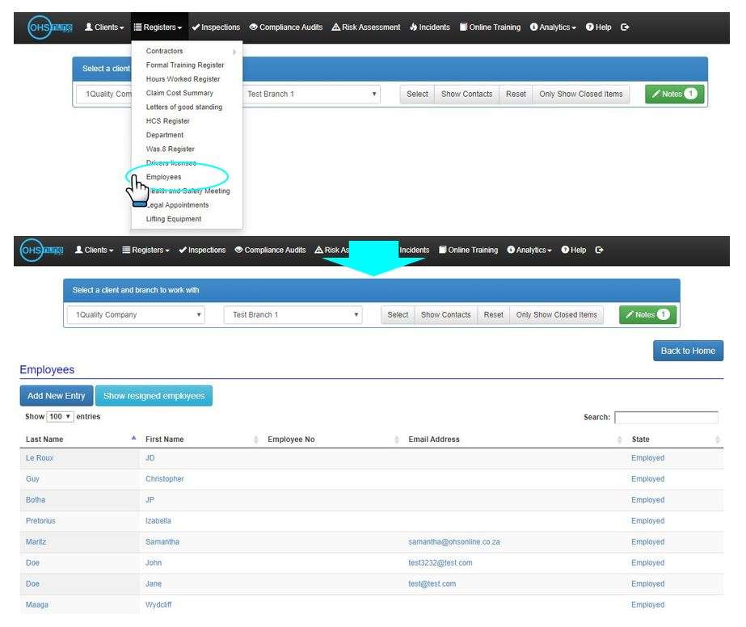Image resolution: width=746 pixels, height=627 pixels.
Task: Click the logout exit icon
Action: point(625,27)
